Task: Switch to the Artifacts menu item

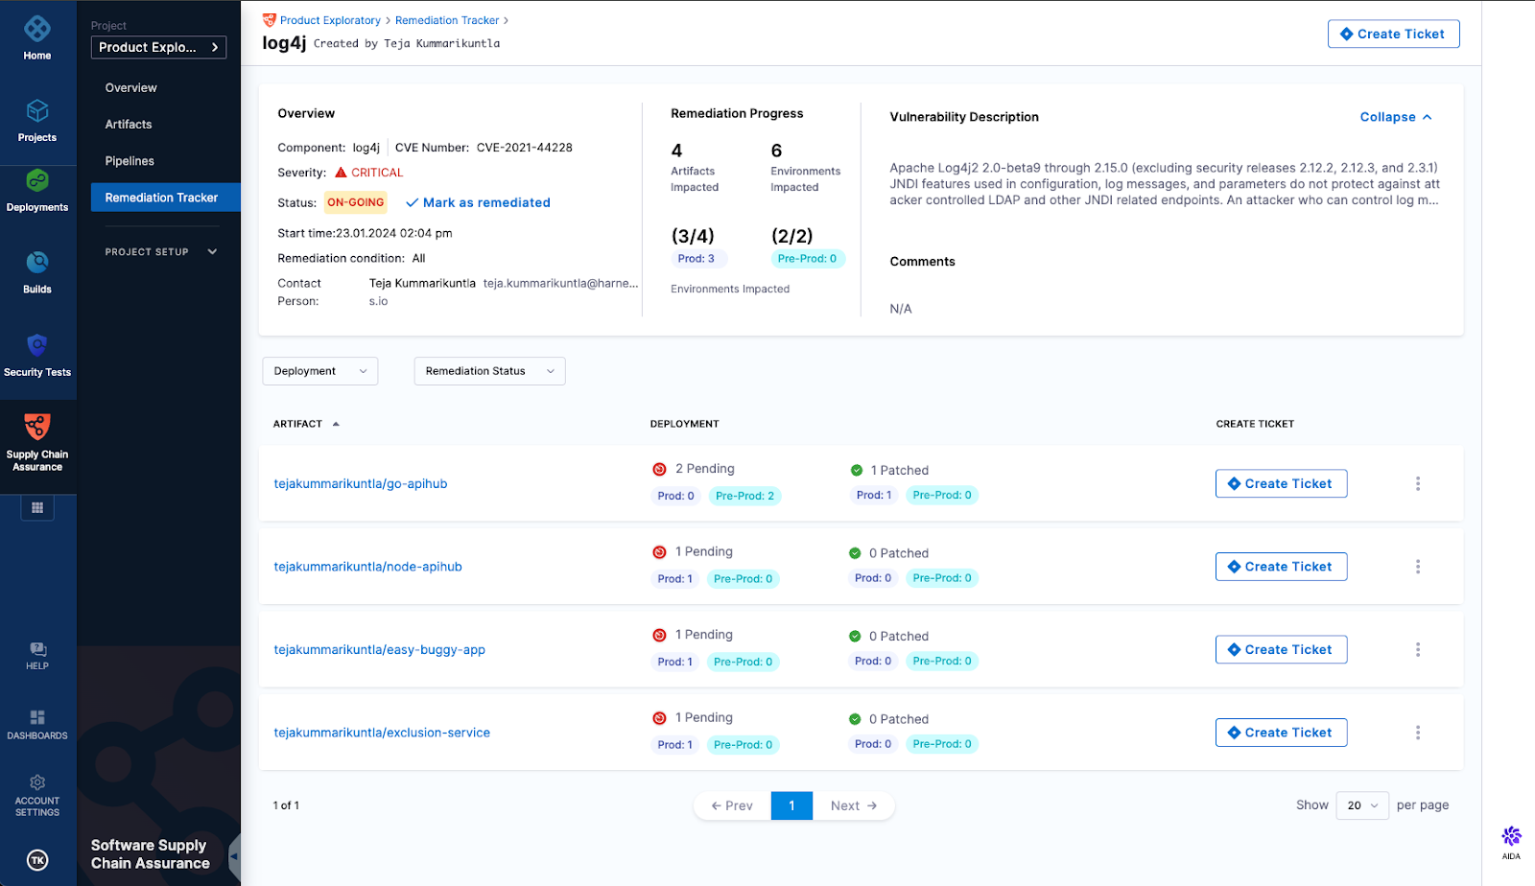Action: (x=128, y=124)
